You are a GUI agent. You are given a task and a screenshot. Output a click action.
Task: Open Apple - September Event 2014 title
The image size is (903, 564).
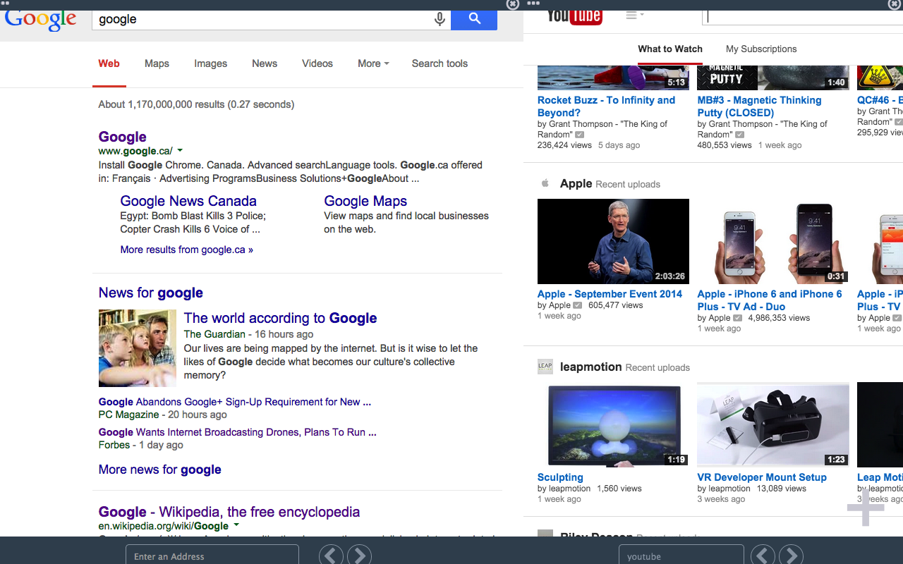pos(610,294)
